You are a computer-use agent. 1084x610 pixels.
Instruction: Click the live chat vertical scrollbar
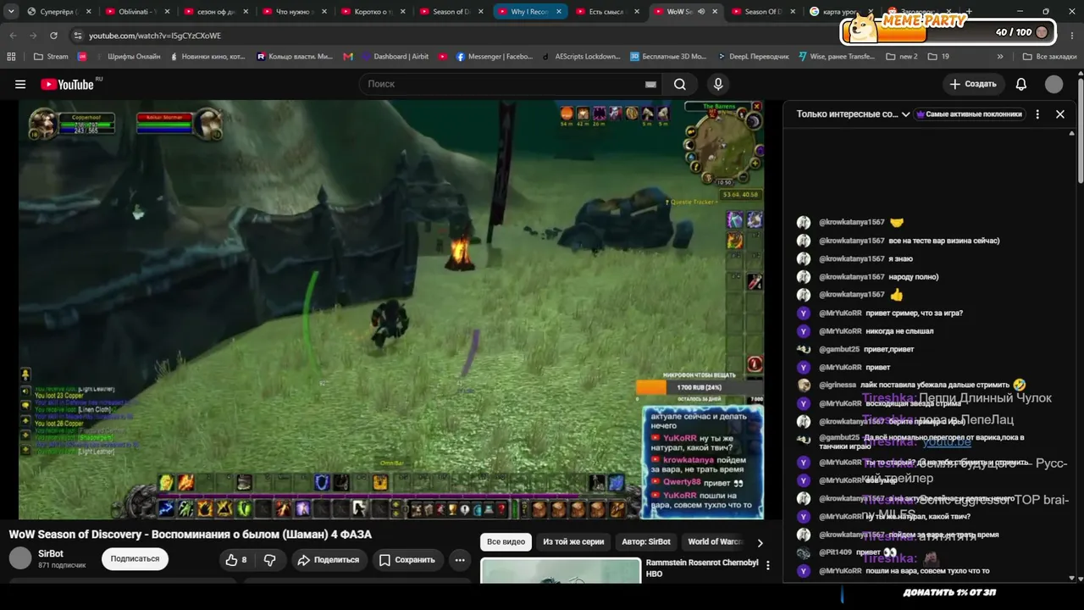pyautogui.click(x=1071, y=356)
